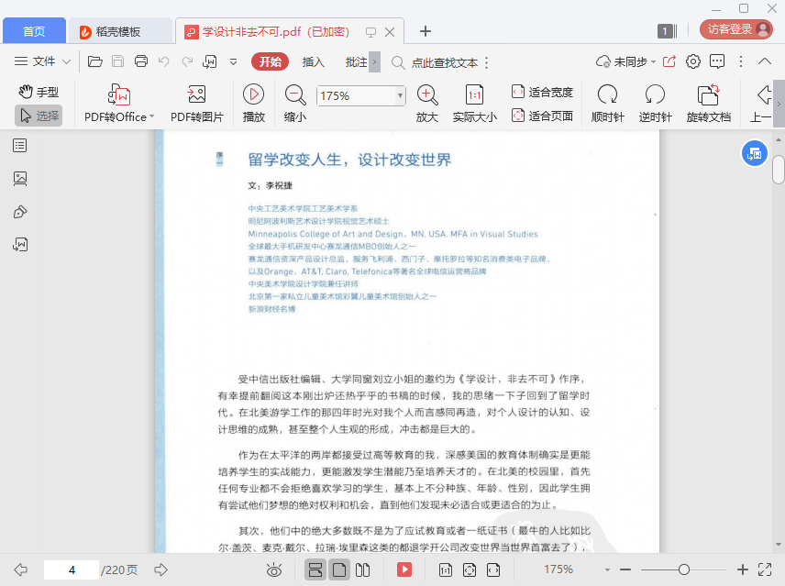Click the 访客登录 login button
Image resolution: width=785 pixels, height=586 pixels.
[x=735, y=29]
